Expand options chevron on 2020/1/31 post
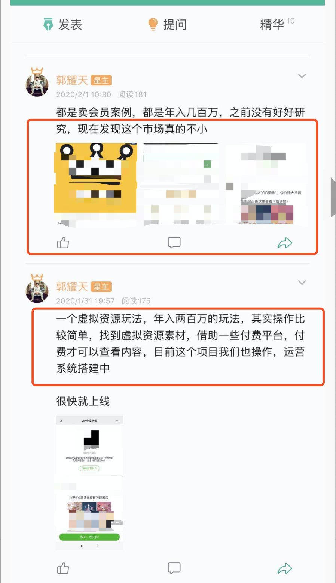The height and width of the screenshot is (583, 336). click(302, 283)
